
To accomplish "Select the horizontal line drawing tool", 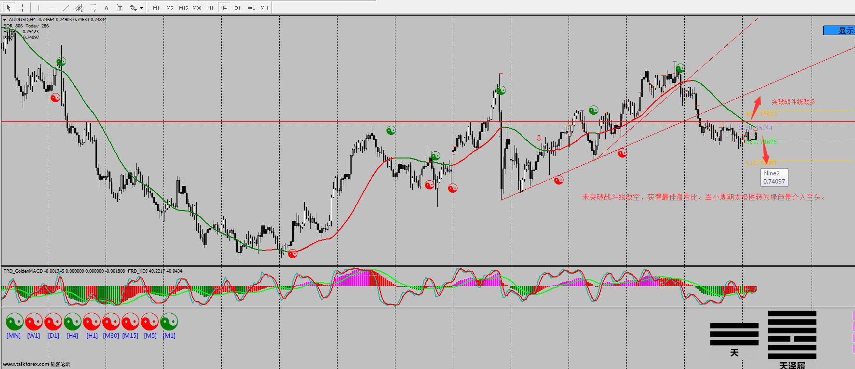I will (x=53, y=8).
